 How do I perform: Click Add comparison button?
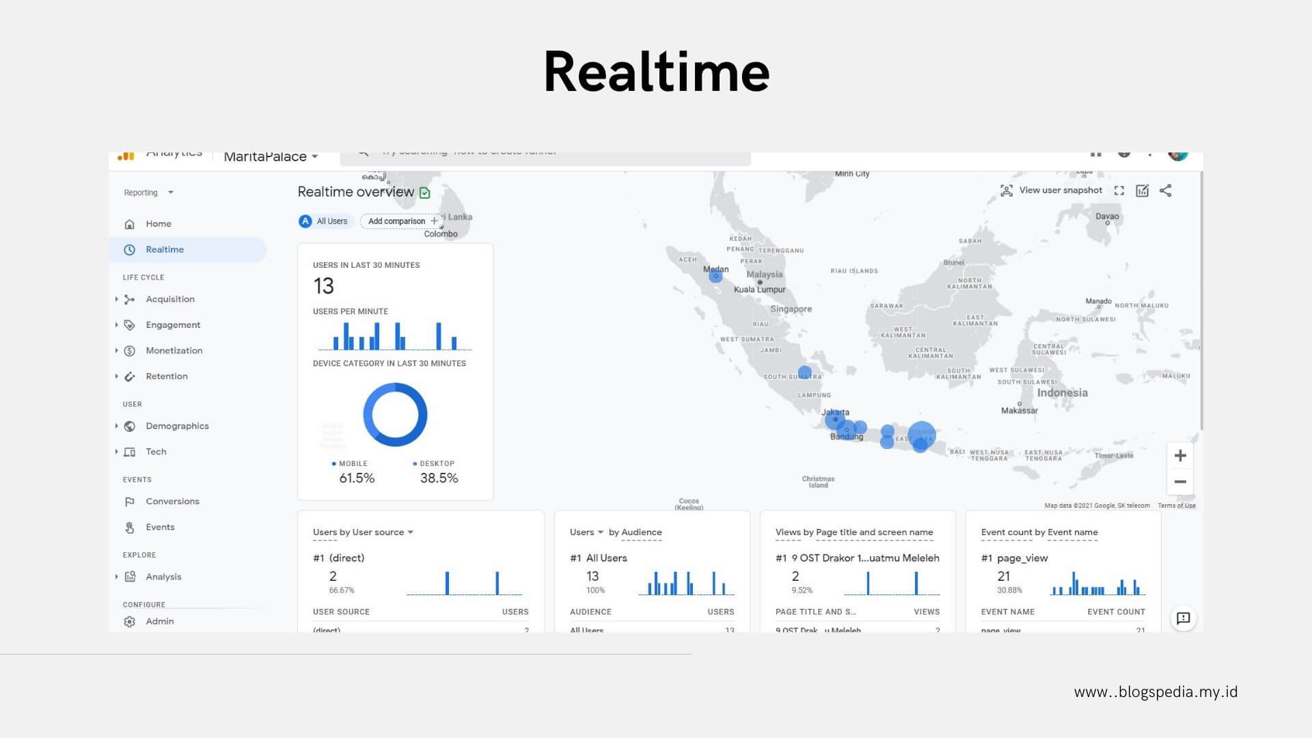click(x=402, y=221)
